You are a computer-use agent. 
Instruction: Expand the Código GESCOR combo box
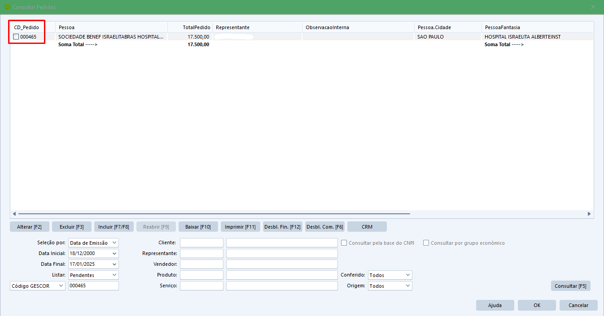point(61,286)
